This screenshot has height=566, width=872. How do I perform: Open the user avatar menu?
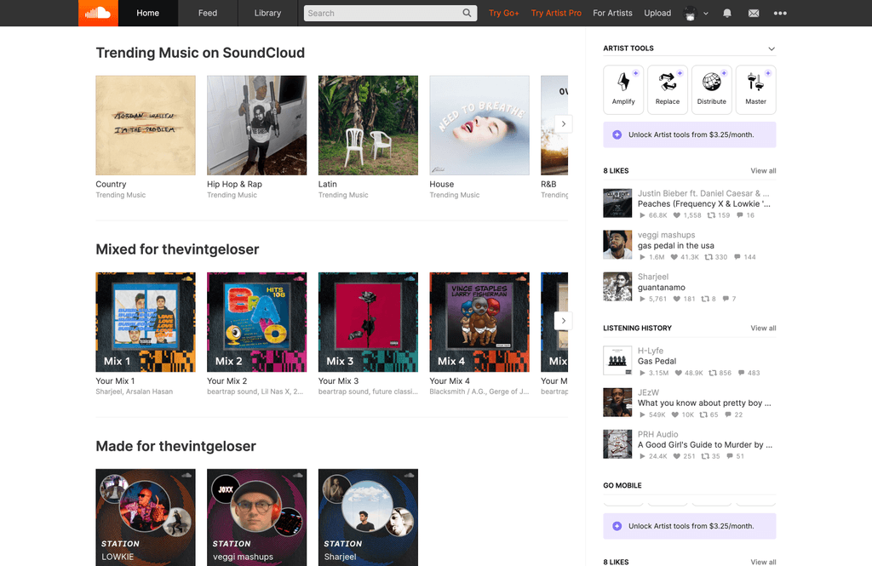[695, 14]
